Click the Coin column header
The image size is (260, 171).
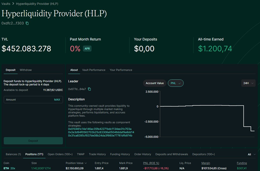tap(6, 163)
